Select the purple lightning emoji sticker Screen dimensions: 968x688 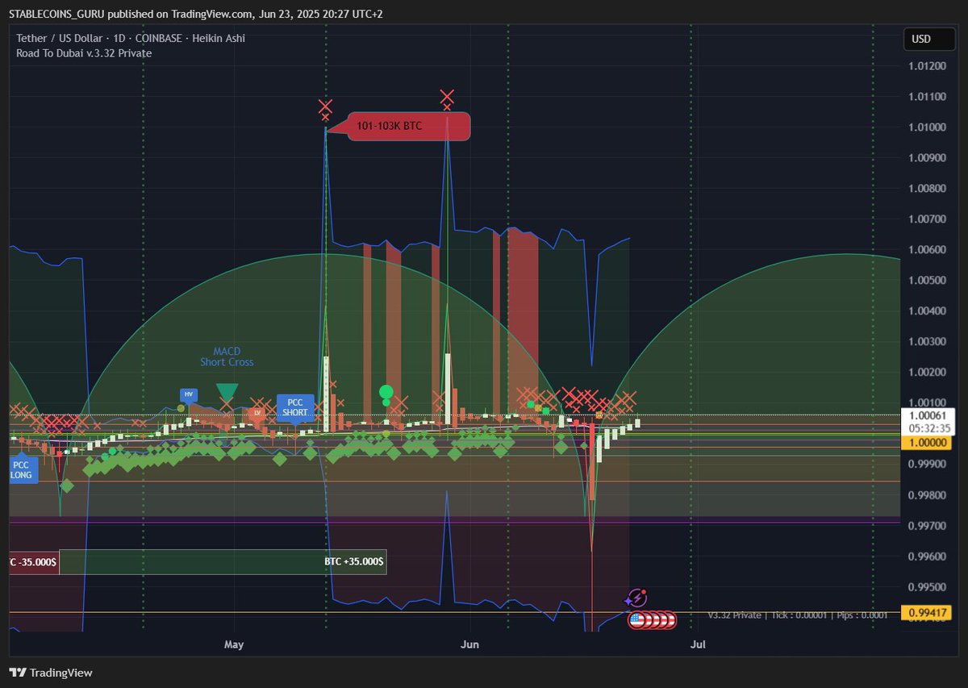point(636,599)
